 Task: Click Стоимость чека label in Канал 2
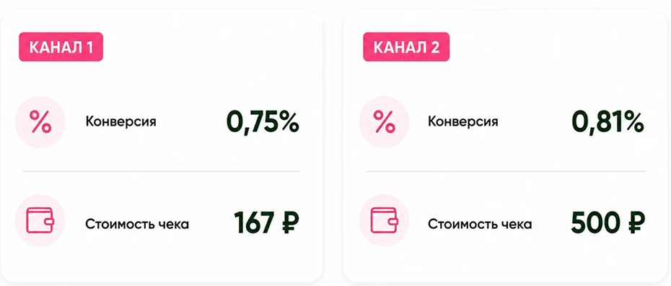click(x=480, y=224)
